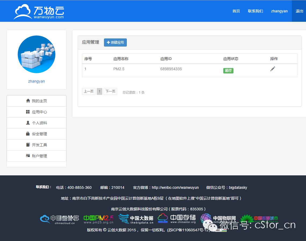This screenshot has height=241, width=306.
Task: Click the China Smart City footer logo
Action: click(259, 218)
